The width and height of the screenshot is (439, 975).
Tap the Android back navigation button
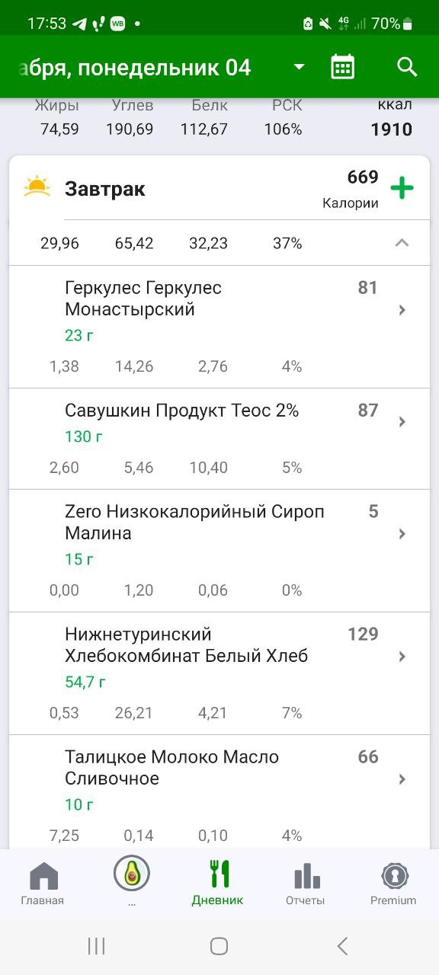click(x=342, y=946)
